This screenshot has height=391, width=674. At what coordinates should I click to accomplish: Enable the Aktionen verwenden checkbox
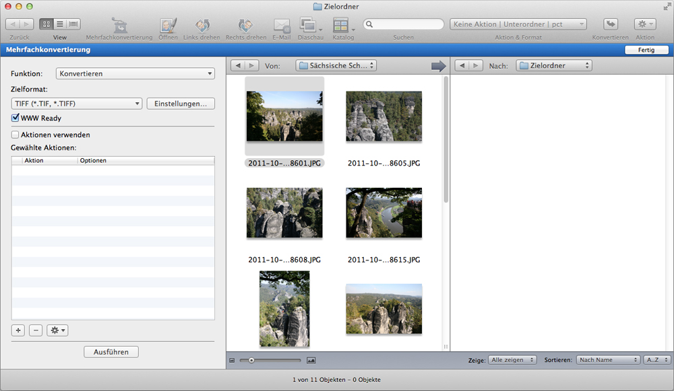[16, 135]
